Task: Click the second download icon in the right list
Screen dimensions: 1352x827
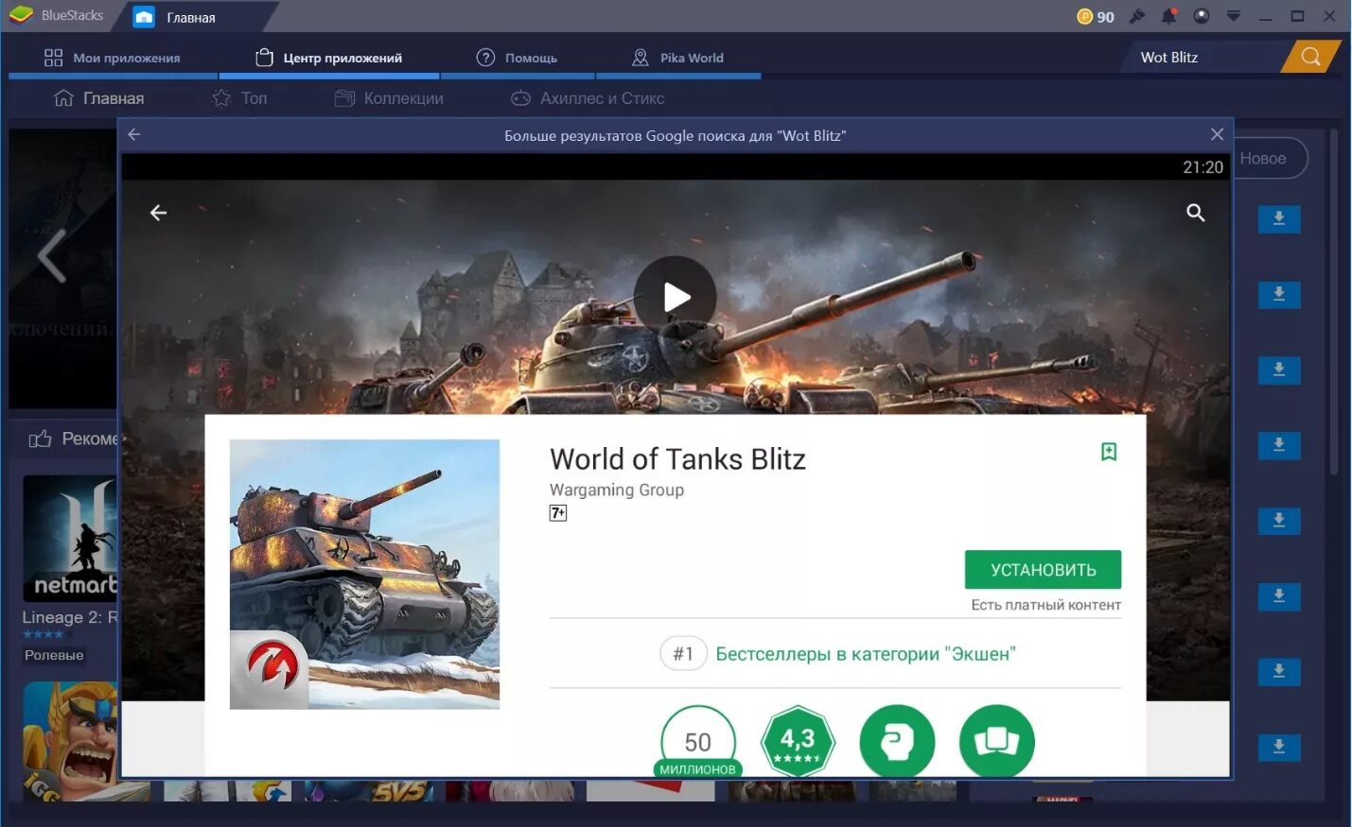Action: point(1279,295)
